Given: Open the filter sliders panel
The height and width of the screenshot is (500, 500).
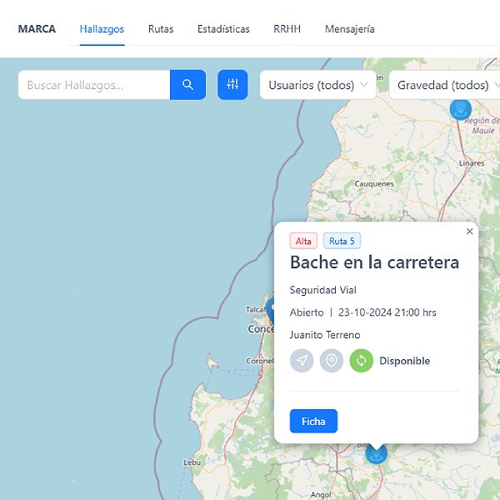Looking at the screenshot, I should (x=232, y=85).
